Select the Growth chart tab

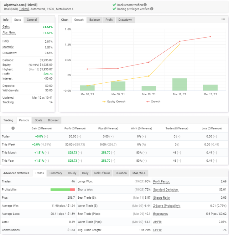[x=79, y=20]
